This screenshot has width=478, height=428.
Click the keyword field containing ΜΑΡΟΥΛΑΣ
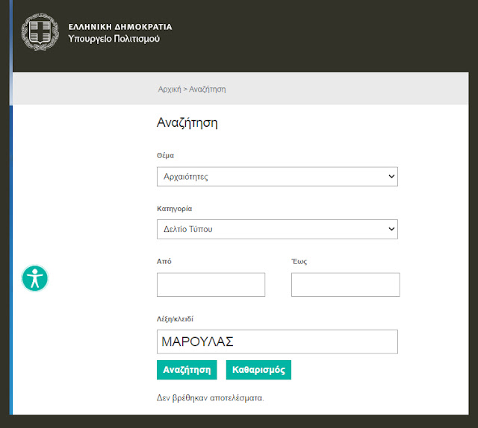[x=277, y=342]
